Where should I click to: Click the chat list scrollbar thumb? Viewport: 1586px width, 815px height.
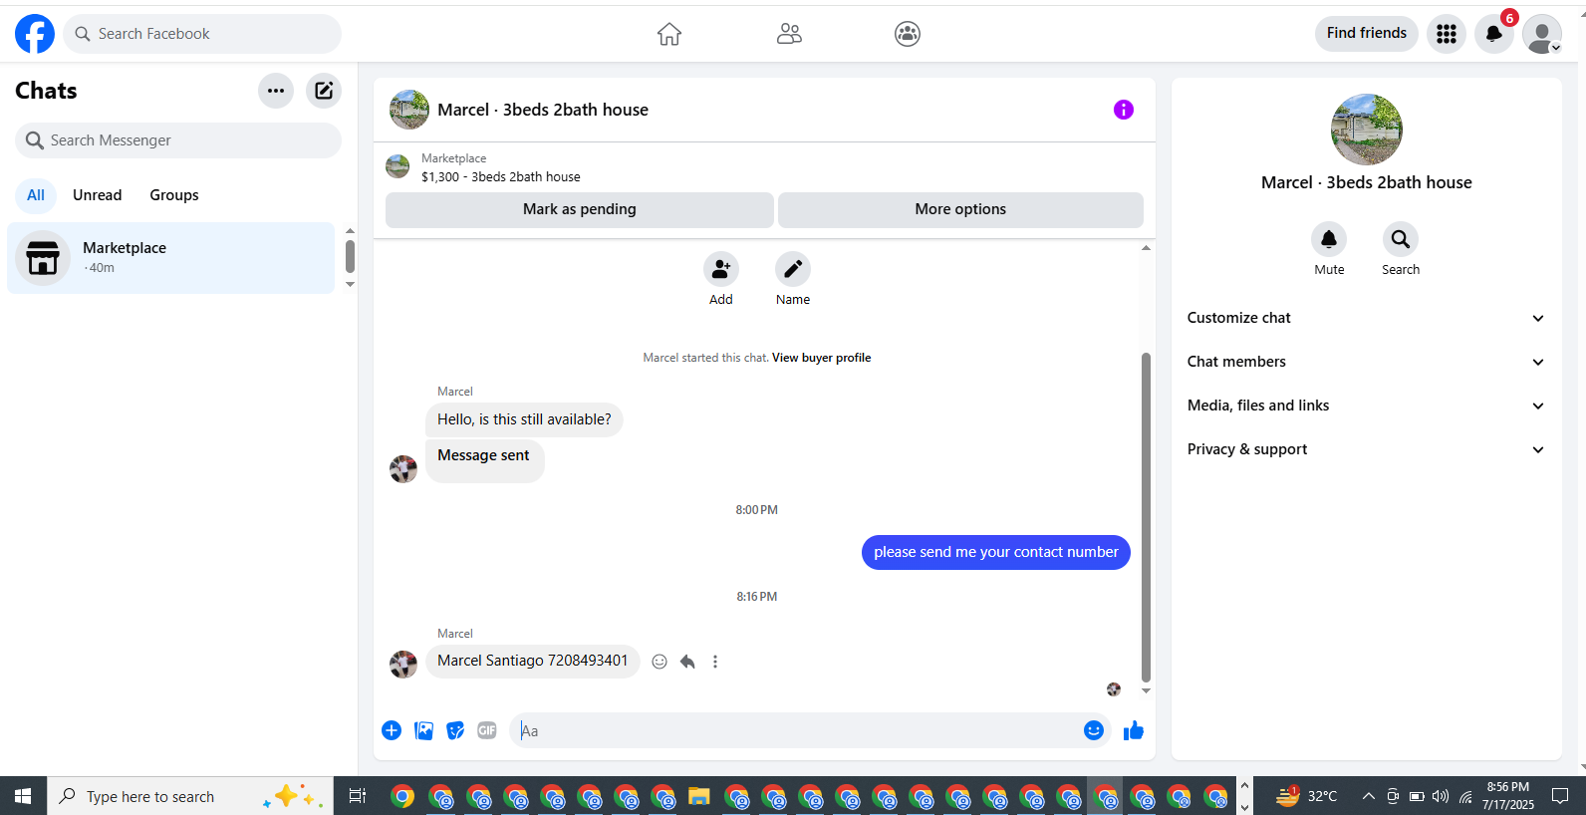[350, 256]
